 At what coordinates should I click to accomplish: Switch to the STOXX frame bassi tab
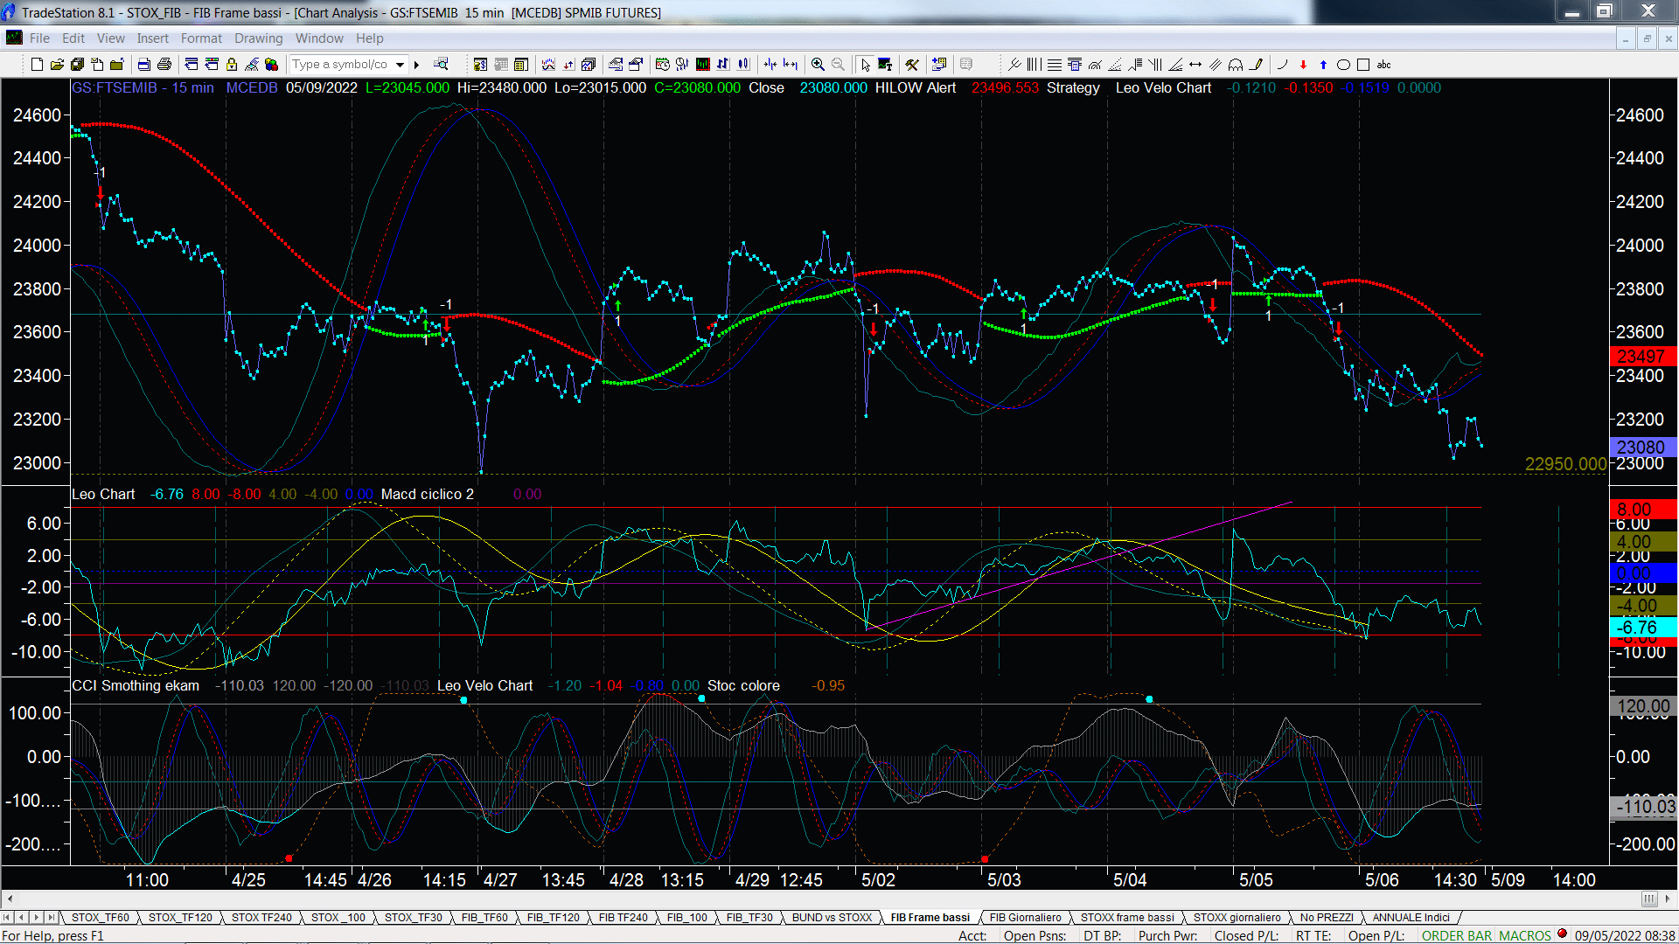(x=1127, y=917)
